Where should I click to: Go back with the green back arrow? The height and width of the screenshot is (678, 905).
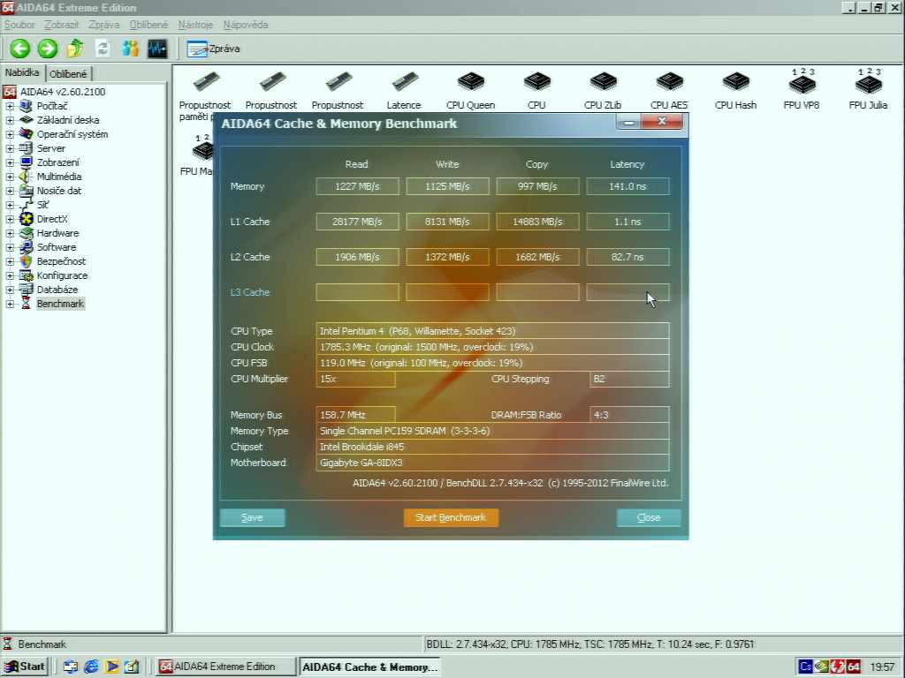pos(19,49)
